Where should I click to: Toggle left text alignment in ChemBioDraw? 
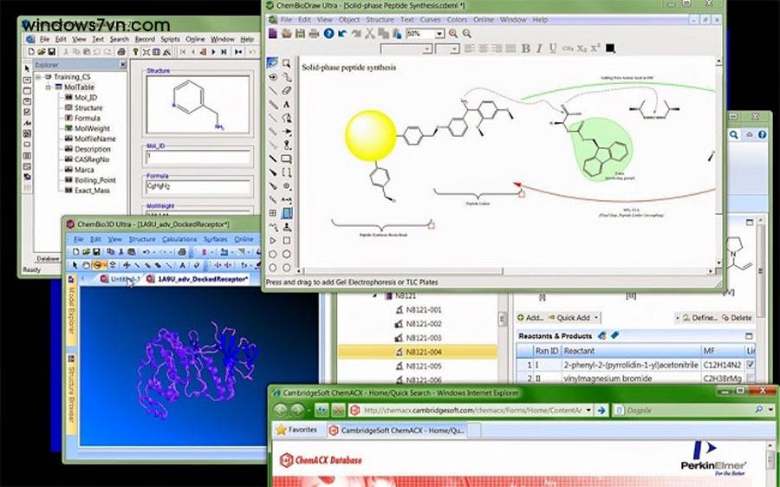[469, 49]
